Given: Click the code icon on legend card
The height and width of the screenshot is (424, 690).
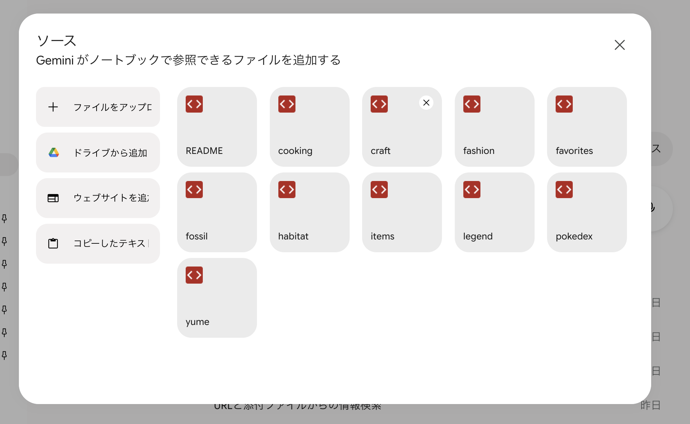Looking at the screenshot, I should pos(472,190).
